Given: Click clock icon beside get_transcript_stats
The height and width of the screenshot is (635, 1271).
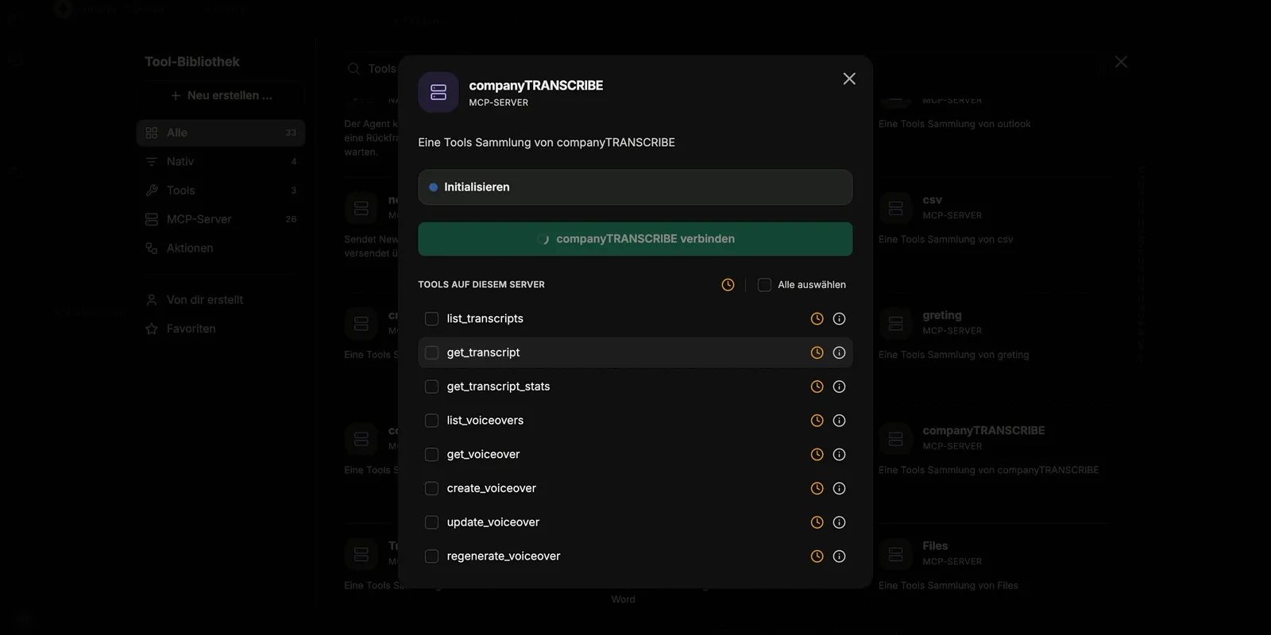Looking at the screenshot, I should pos(817,387).
